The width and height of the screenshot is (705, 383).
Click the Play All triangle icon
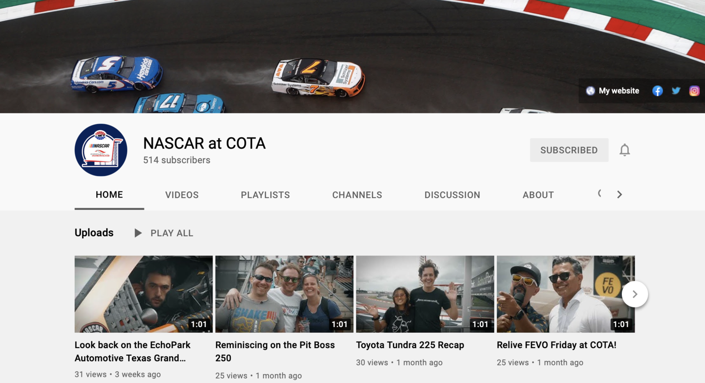tap(138, 233)
